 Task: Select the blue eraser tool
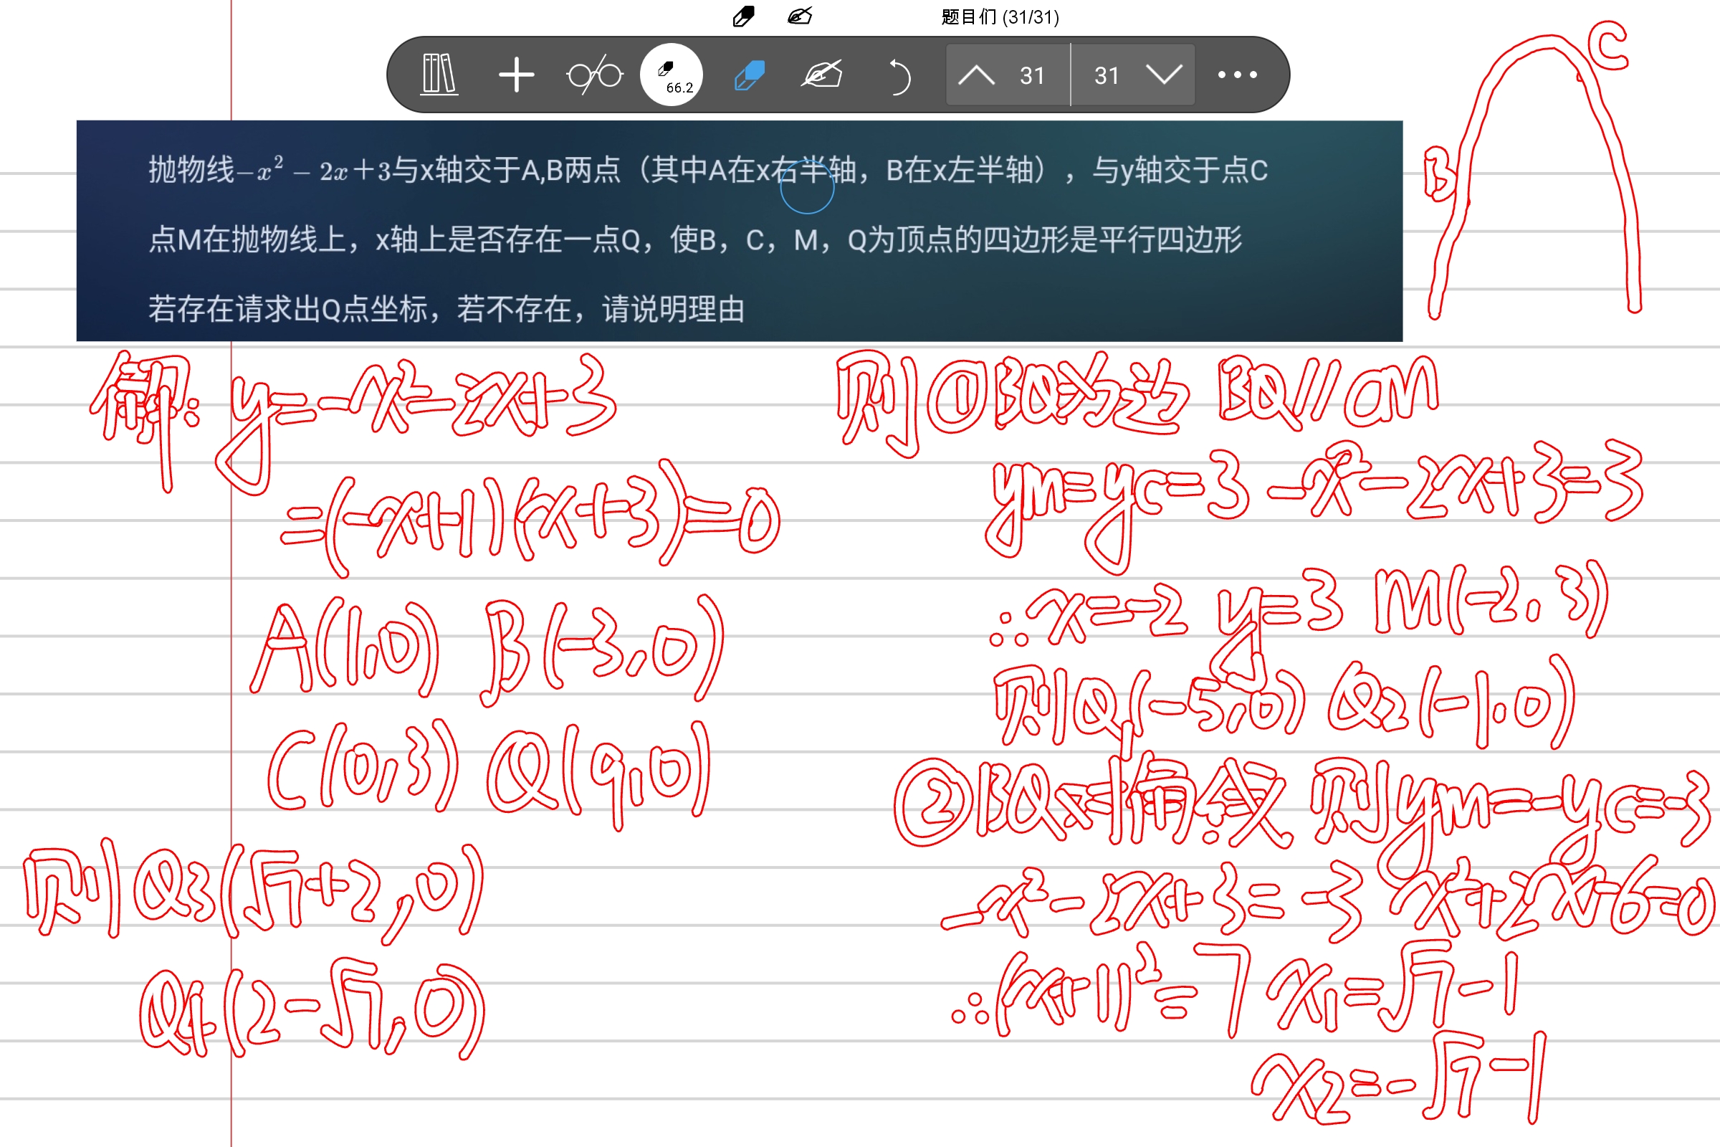(750, 75)
